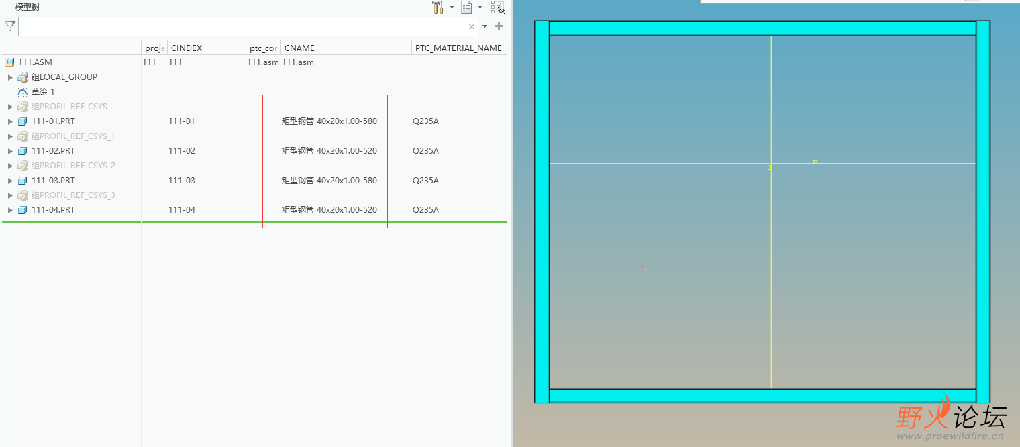Screen dimensions: 1020x447
Task: Select 111-03.PRT in the model tree
Action: (53, 181)
